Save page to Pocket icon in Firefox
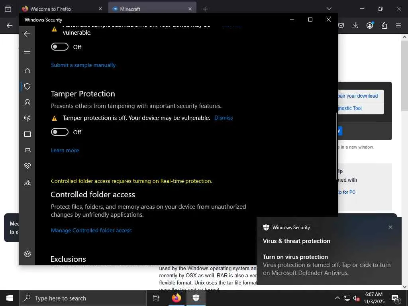 click(x=341, y=25)
